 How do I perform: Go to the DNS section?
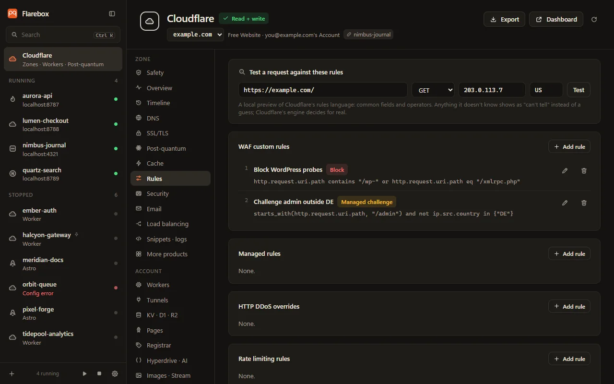click(170, 118)
